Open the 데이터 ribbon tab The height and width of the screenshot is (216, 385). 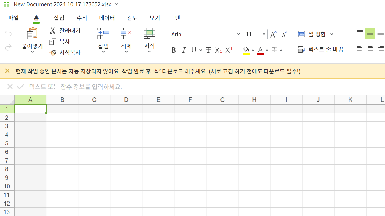click(x=108, y=18)
